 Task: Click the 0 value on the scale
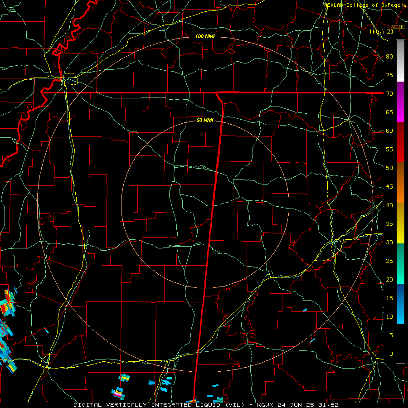coord(391,354)
